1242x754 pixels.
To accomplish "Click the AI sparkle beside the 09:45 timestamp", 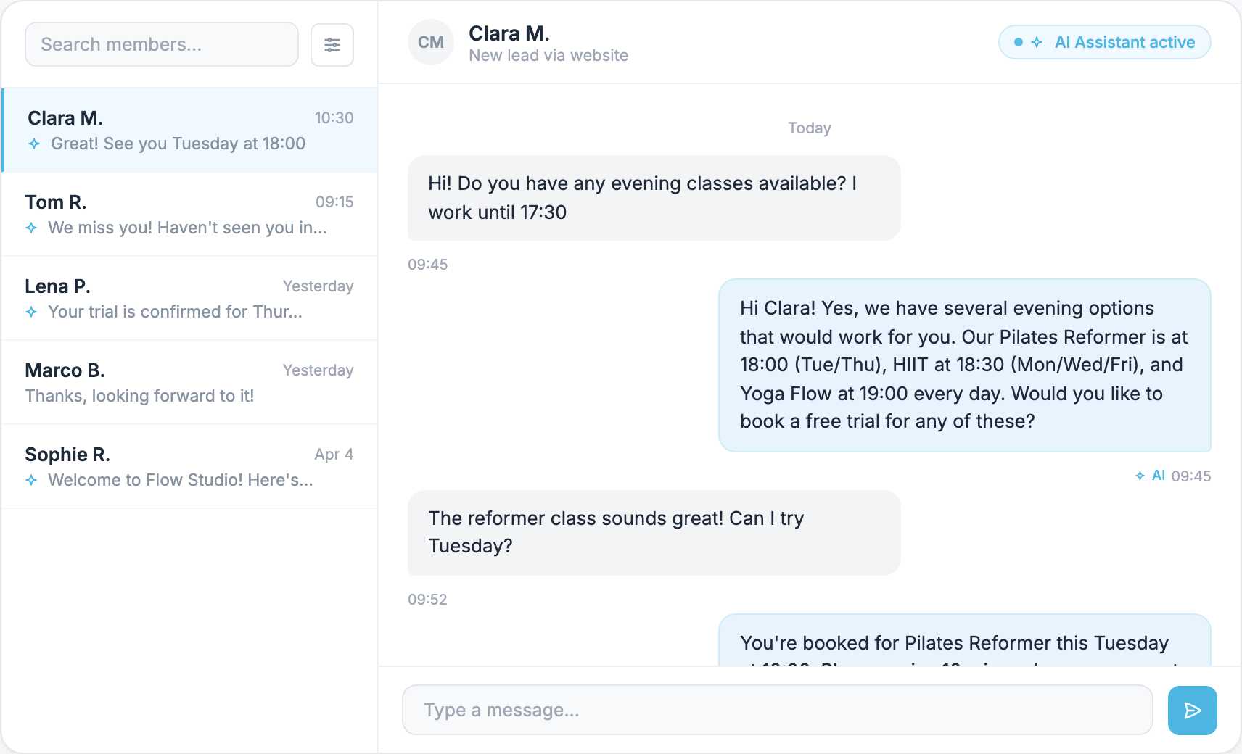I will [x=1138, y=476].
